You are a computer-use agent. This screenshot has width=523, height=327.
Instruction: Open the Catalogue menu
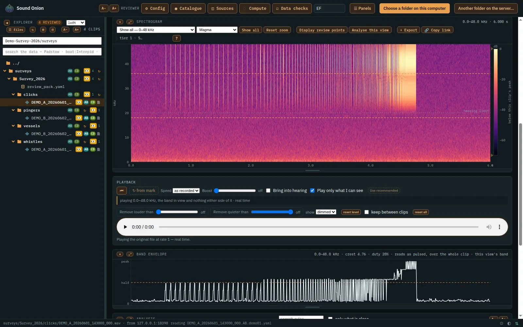coord(188,9)
